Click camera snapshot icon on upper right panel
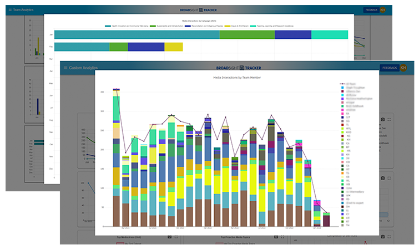 pyautogui.click(x=383, y=119)
